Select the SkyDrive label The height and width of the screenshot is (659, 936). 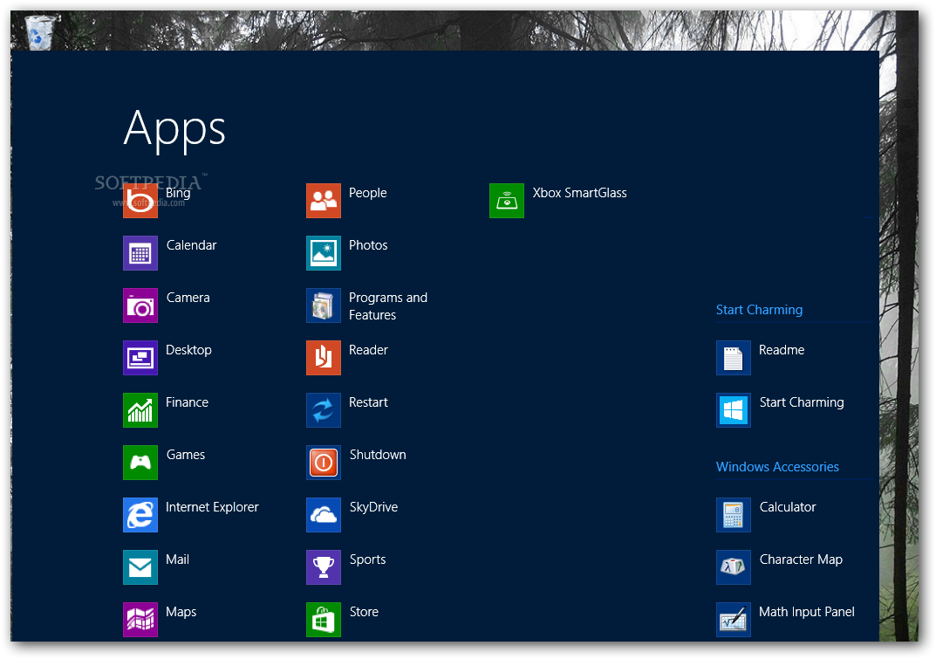pyautogui.click(x=373, y=507)
